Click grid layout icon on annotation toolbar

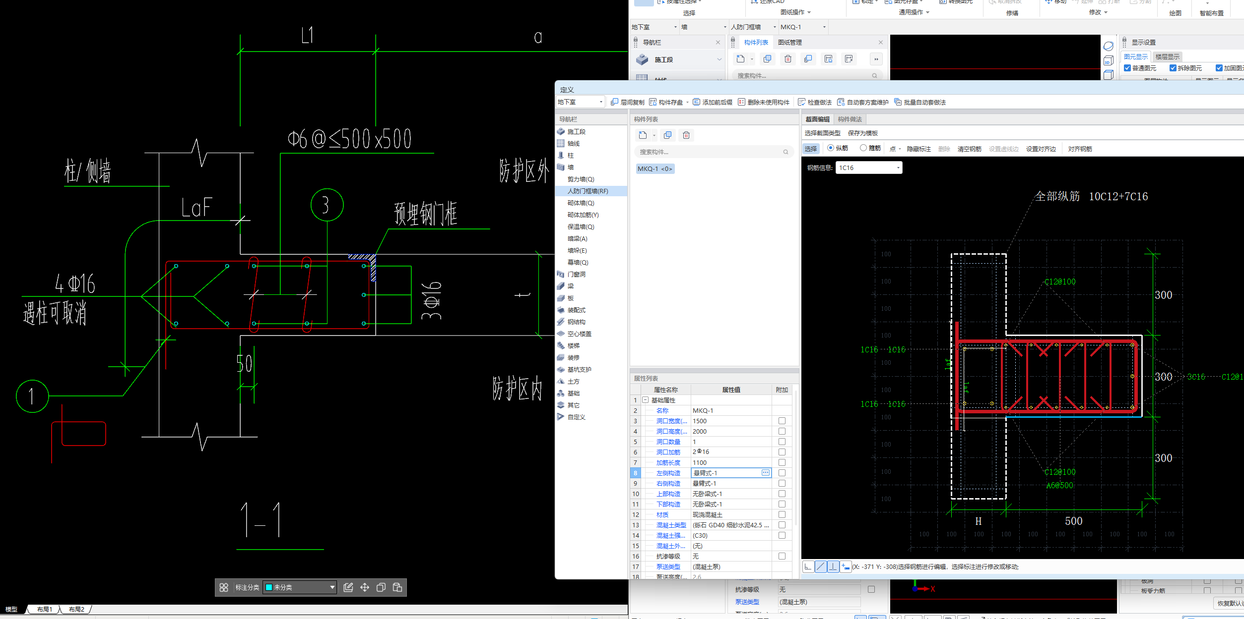tap(224, 587)
